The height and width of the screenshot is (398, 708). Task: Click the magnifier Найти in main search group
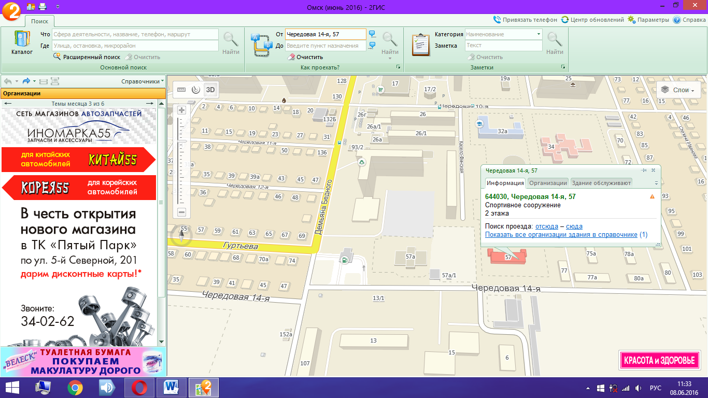coord(231,43)
